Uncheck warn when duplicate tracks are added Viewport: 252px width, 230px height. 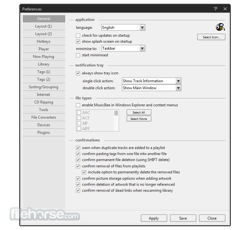point(78,148)
